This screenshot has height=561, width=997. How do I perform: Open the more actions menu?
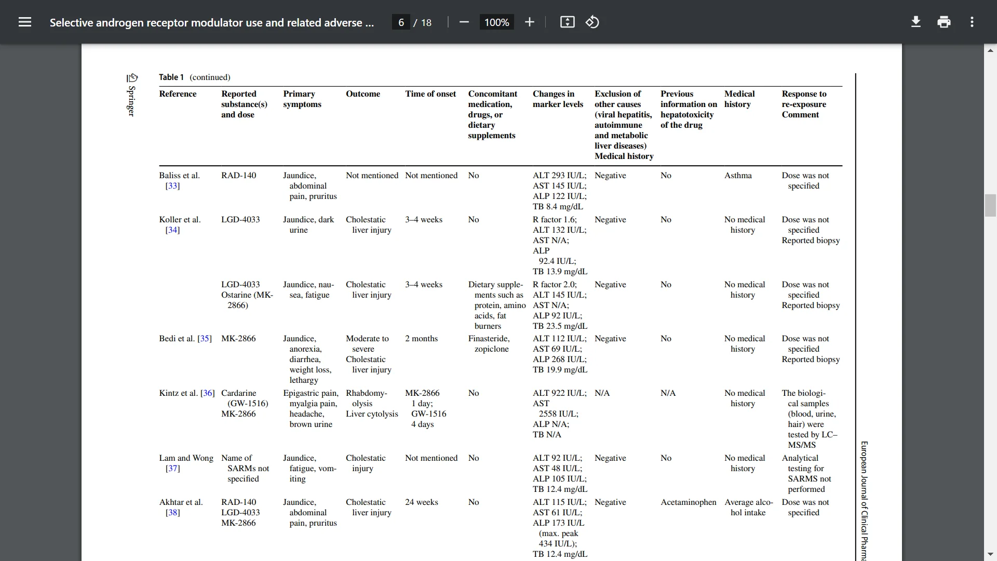pyautogui.click(x=972, y=22)
